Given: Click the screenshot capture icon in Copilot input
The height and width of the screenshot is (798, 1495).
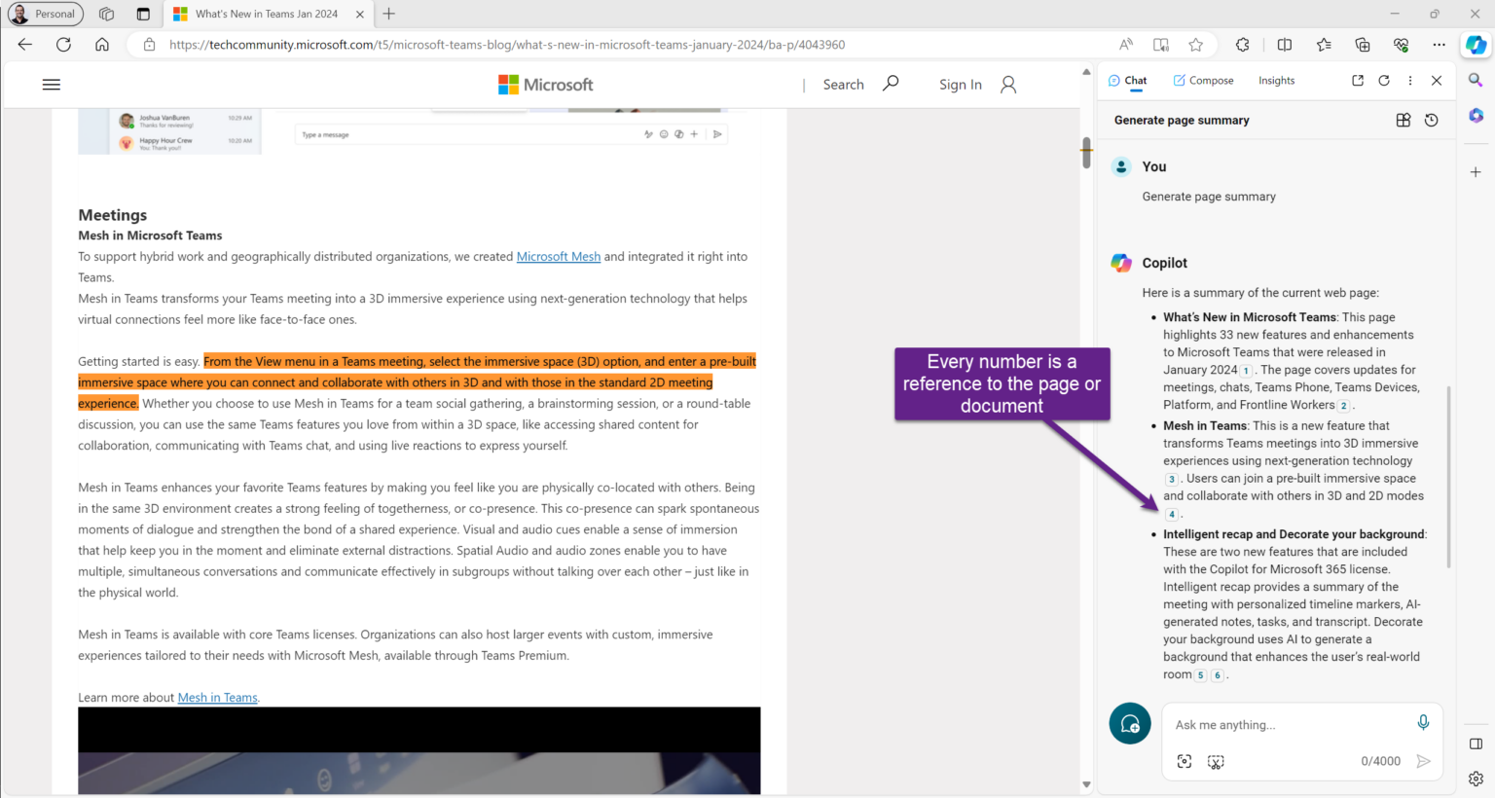Looking at the screenshot, I should pyautogui.click(x=1215, y=762).
